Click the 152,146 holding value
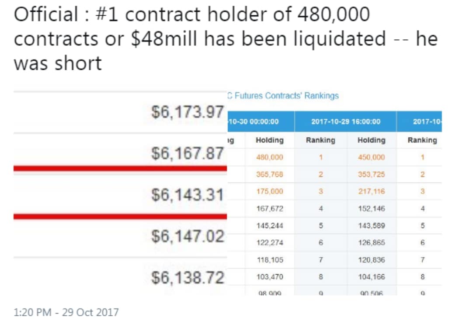This screenshot has height=321, width=452. (371, 209)
